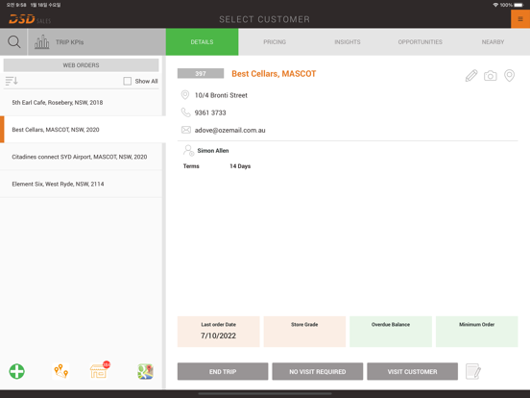Tap the battery indicator in status bar
This screenshot has width=530, height=398.
click(x=518, y=5)
